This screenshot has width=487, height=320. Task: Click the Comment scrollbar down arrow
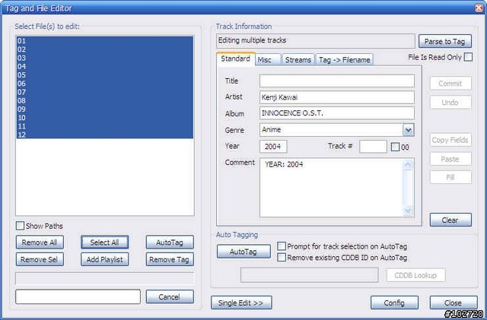pyautogui.click(x=408, y=211)
